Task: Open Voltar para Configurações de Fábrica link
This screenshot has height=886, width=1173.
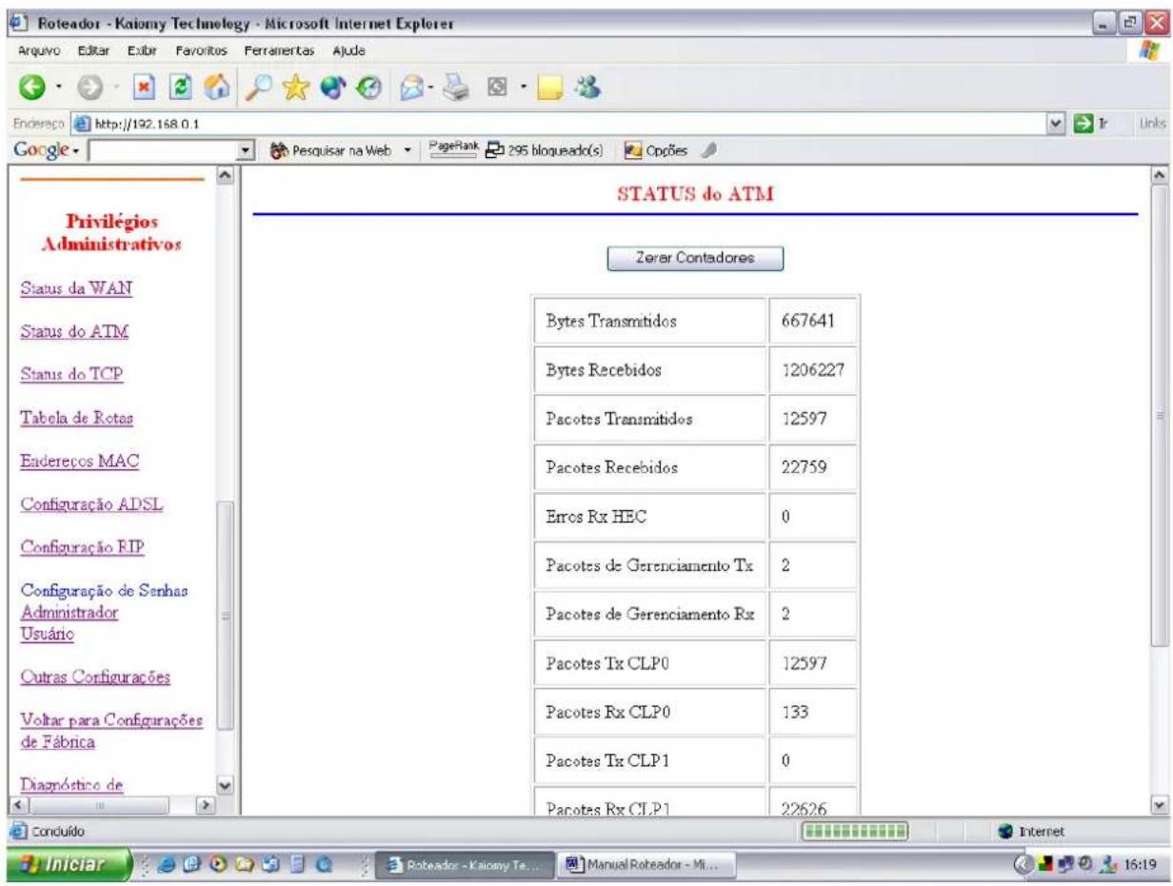Action: [111, 731]
